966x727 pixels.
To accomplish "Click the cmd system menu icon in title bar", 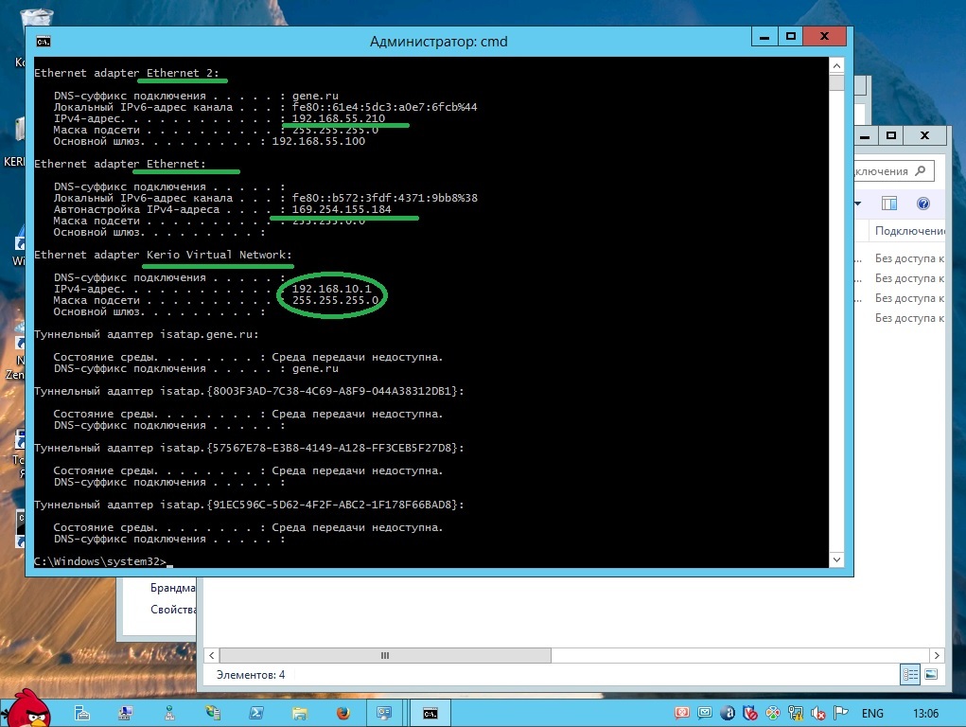I will click(43, 41).
